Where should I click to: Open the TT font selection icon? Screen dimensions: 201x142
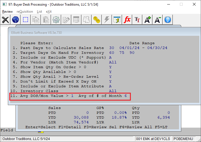click(137, 20)
